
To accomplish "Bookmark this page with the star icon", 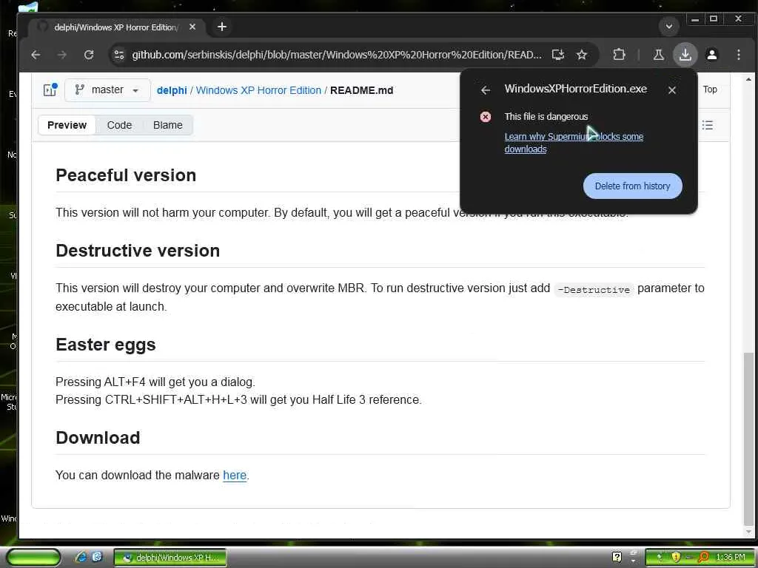I will pyautogui.click(x=582, y=55).
